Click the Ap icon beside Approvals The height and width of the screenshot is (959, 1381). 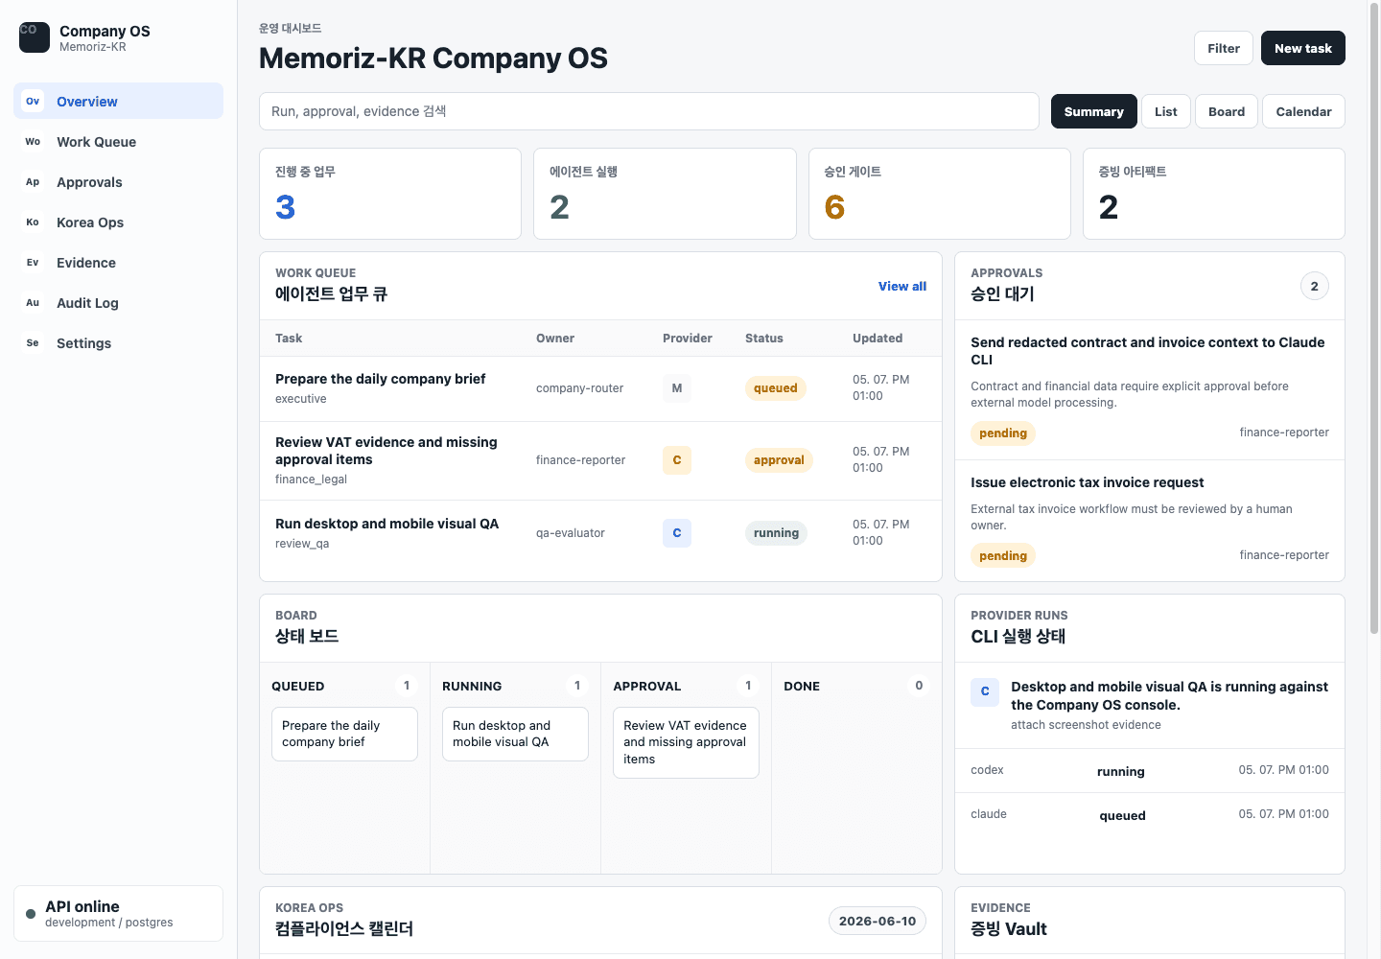click(x=33, y=181)
